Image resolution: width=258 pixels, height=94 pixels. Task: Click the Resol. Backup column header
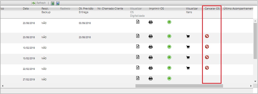pos(46,11)
